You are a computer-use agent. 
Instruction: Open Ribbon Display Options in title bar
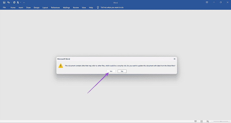(x=207, y=2)
